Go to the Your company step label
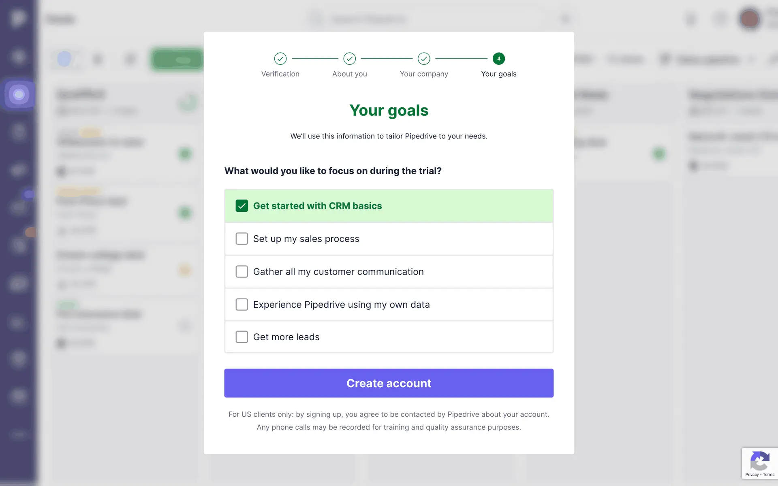The height and width of the screenshot is (486, 778). tap(424, 74)
